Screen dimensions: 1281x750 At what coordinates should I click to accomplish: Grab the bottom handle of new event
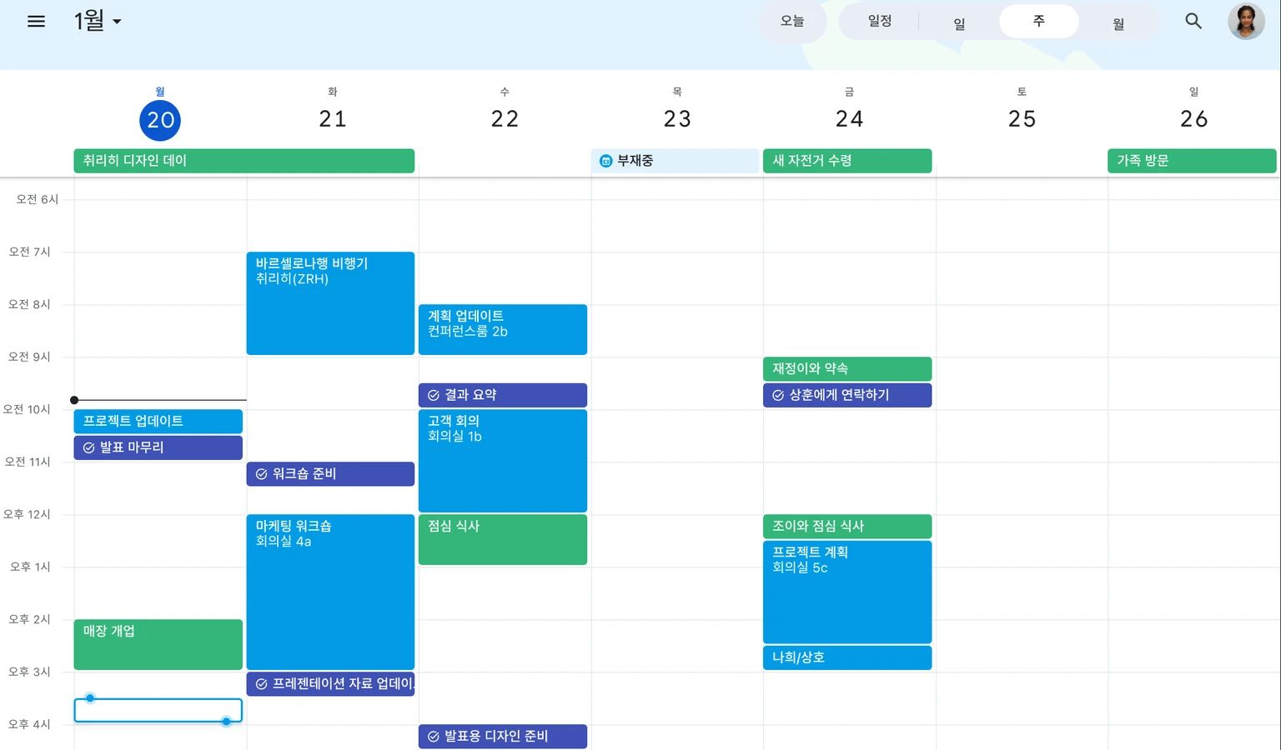[226, 722]
